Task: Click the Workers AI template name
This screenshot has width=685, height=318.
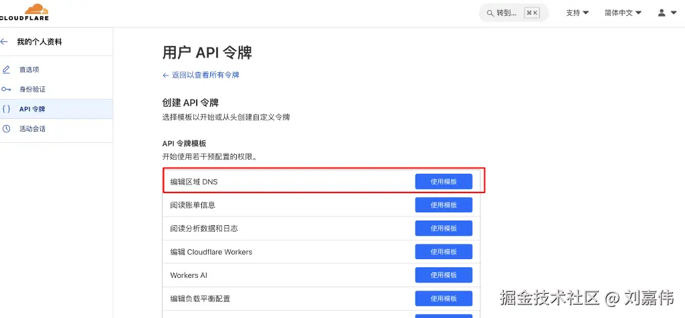Action: click(189, 275)
